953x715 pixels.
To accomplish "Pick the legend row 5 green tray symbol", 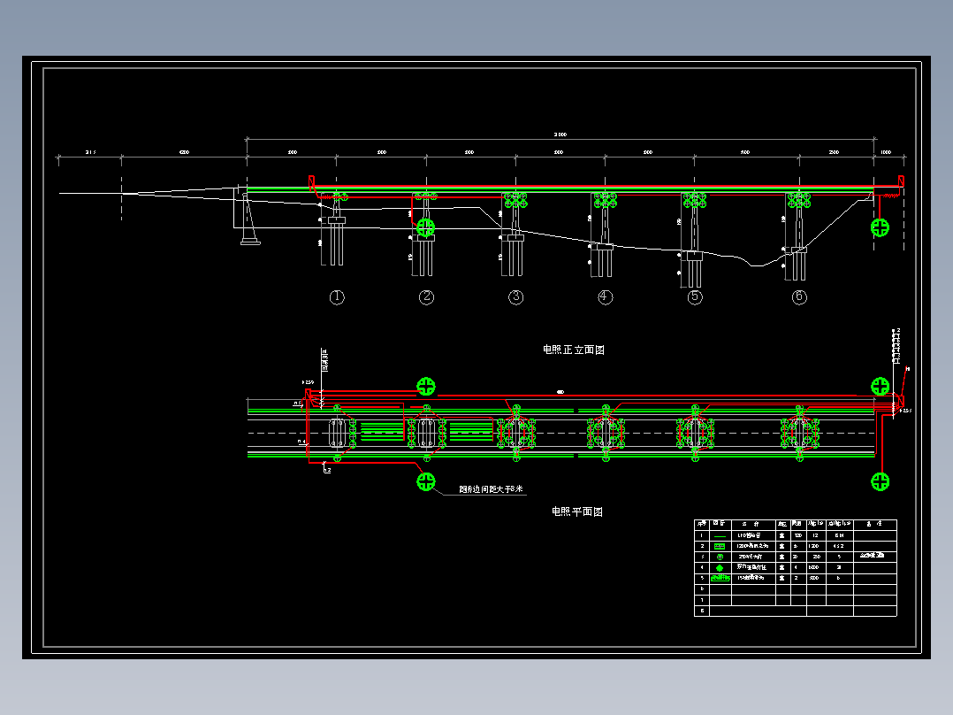I will click(720, 578).
